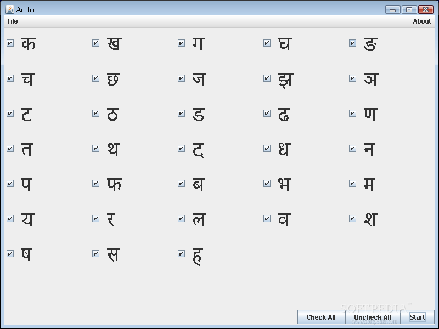
Task: Deselect the स letter checkbox
Action: (95, 254)
